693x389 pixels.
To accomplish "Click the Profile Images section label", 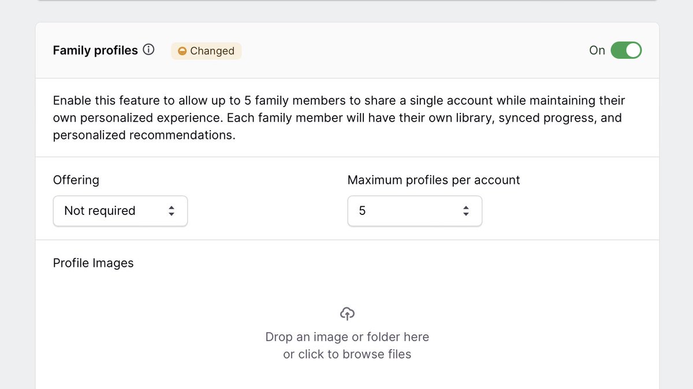I will 93,263.
